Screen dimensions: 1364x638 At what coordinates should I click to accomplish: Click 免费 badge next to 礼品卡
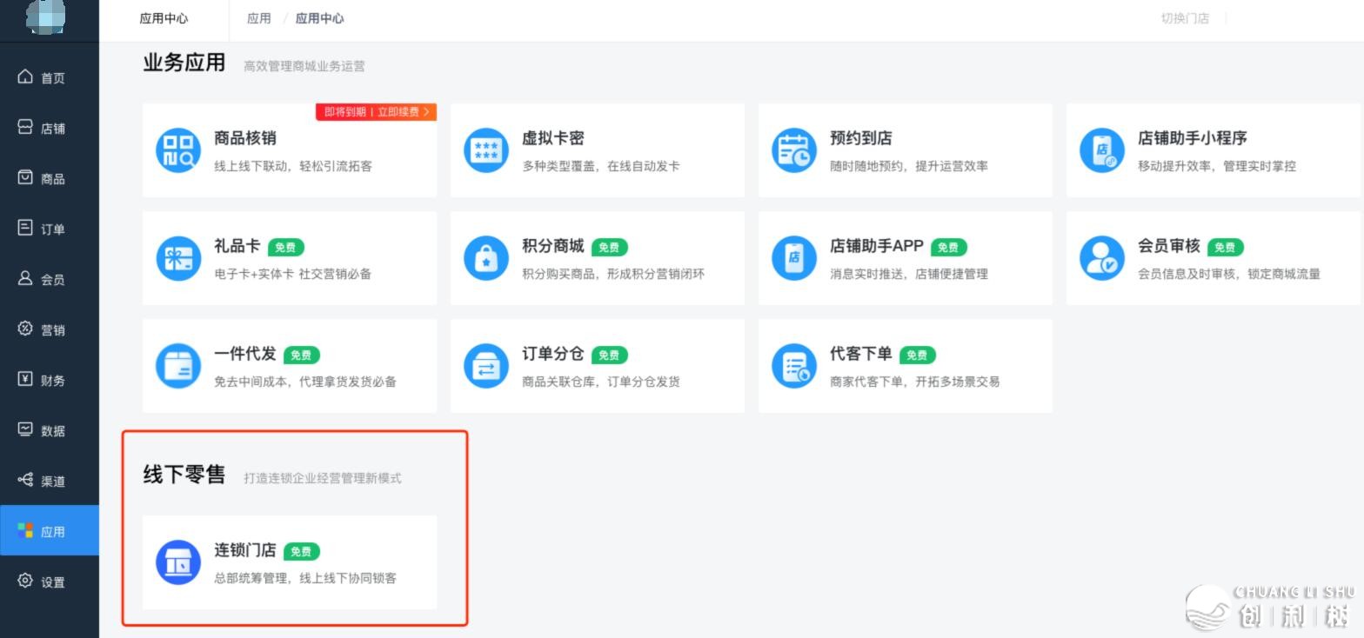pyautogui.click(x=286, y=248)
